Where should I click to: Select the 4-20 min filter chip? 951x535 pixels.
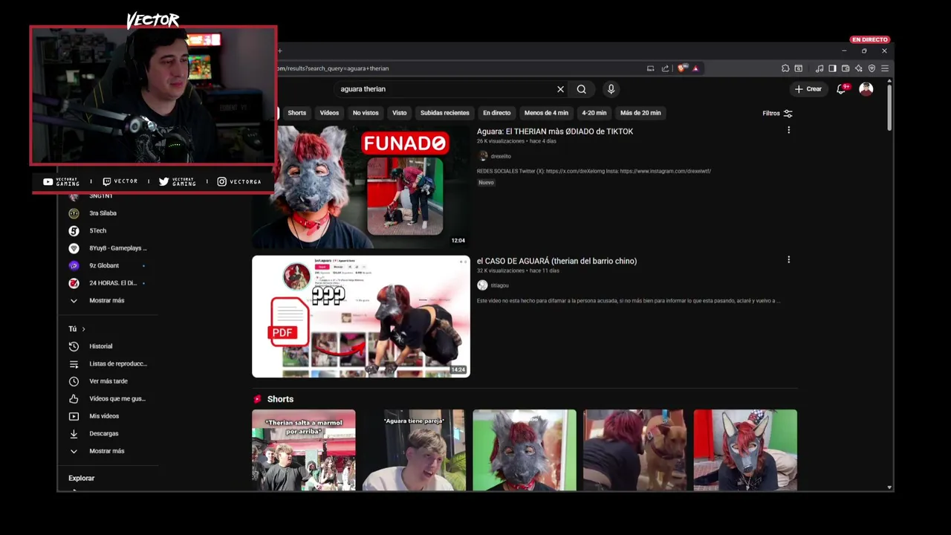(x=594, y=113)
